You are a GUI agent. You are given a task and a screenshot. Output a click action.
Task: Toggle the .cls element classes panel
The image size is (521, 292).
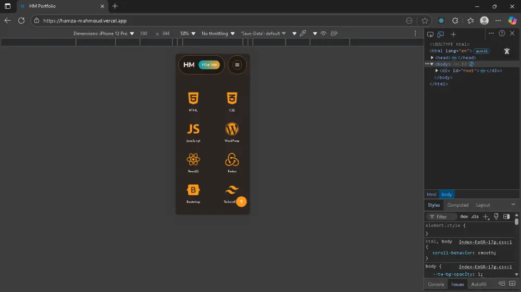pyautogui.click(x=475, y=217)
